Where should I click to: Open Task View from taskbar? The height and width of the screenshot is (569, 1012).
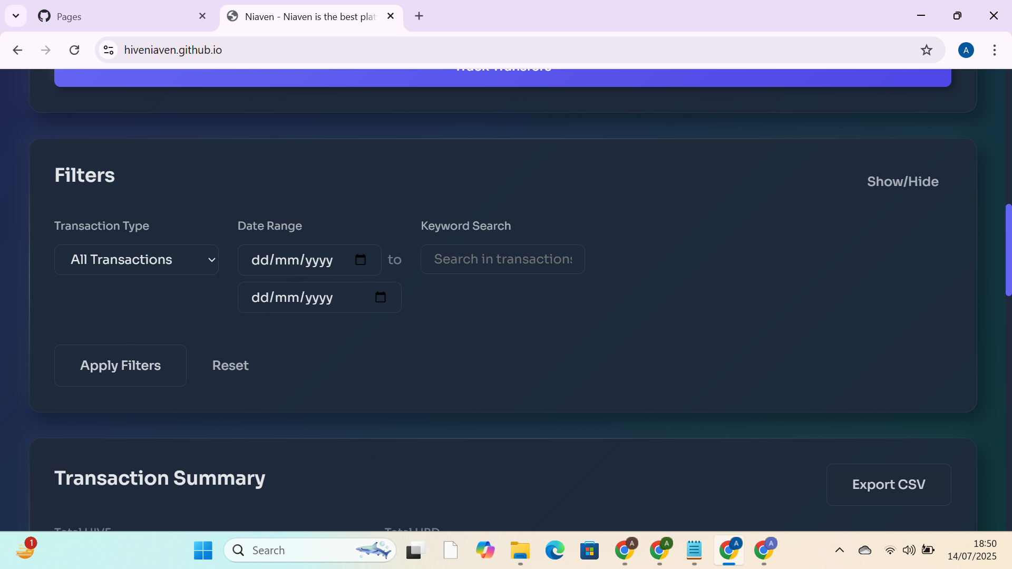pos(415,551)
